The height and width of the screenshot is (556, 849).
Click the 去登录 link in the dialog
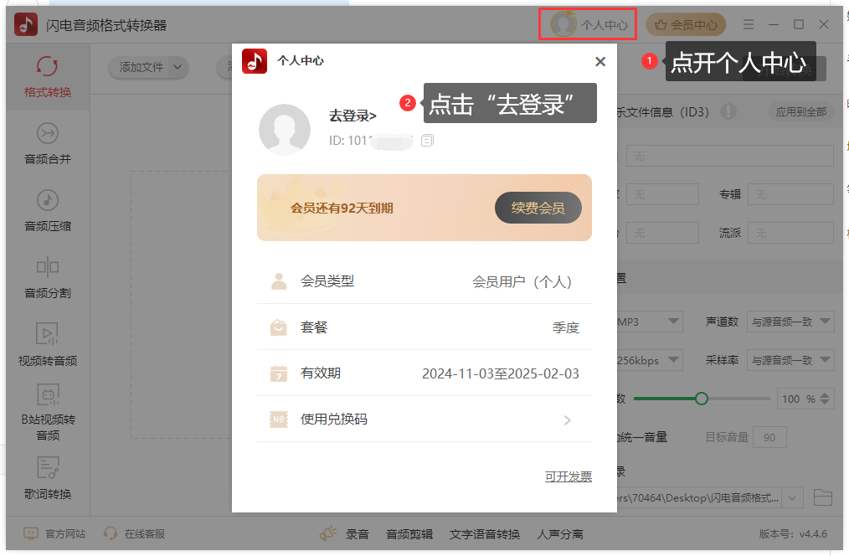352,116
